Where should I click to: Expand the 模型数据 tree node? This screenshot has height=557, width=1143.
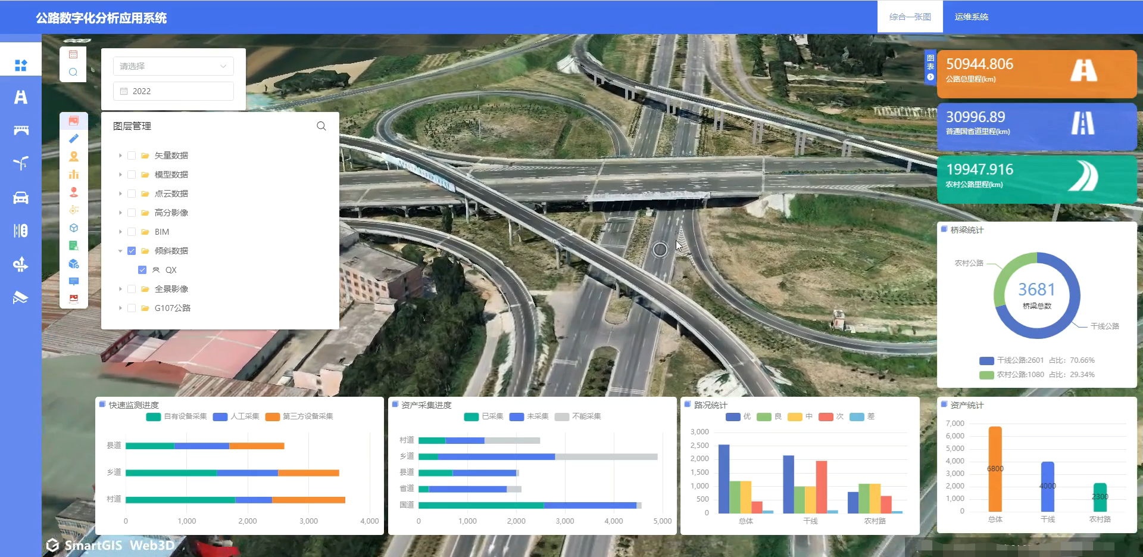click(120, 175)
